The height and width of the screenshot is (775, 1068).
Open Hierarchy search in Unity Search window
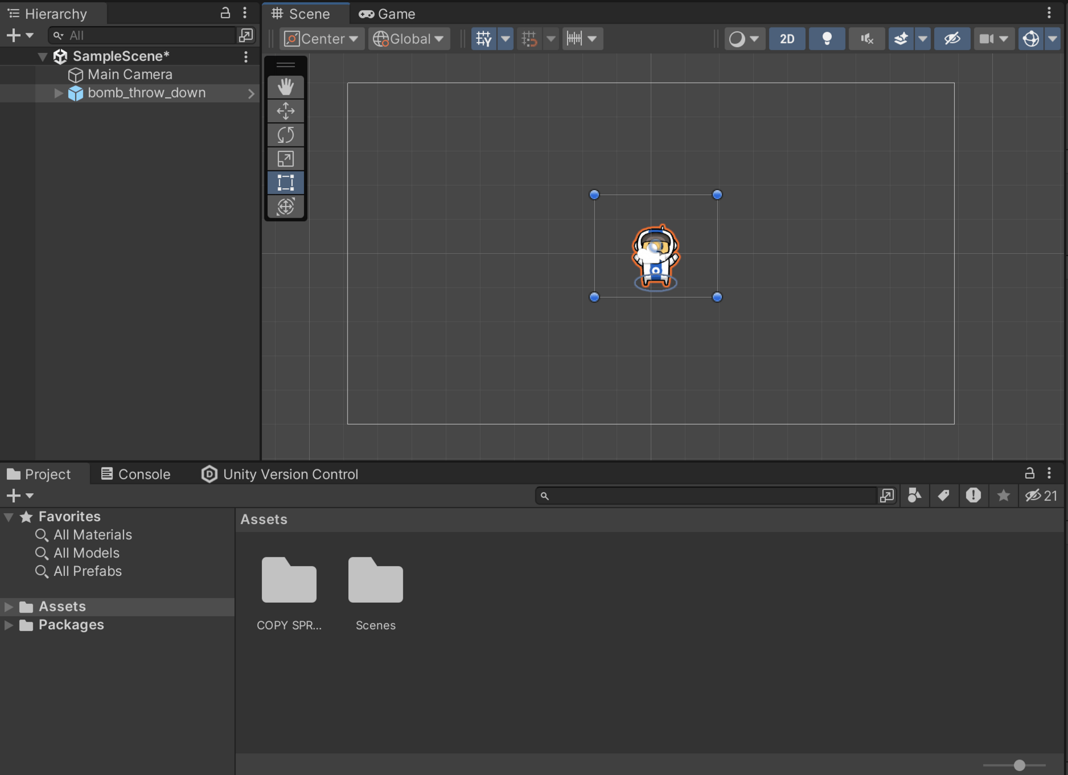click(x=246, y=35)
